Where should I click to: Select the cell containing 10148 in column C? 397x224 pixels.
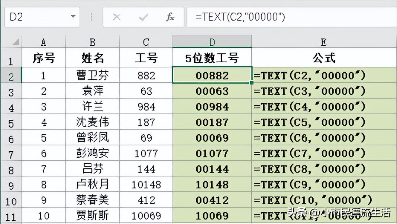146,184
